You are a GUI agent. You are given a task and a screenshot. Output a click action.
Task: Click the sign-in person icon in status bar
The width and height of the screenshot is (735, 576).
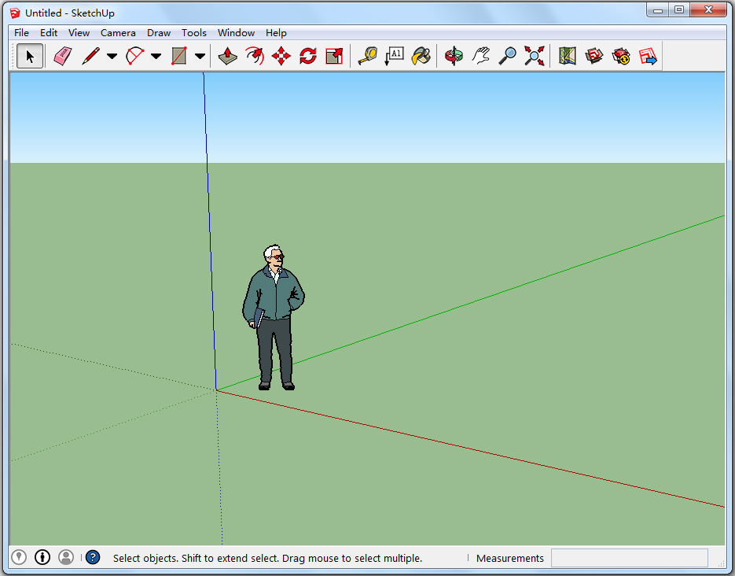pos(66,557)
